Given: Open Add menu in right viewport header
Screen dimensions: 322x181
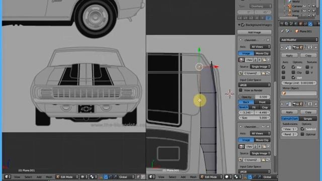Looking at the screenshot, I should (183, 176).
